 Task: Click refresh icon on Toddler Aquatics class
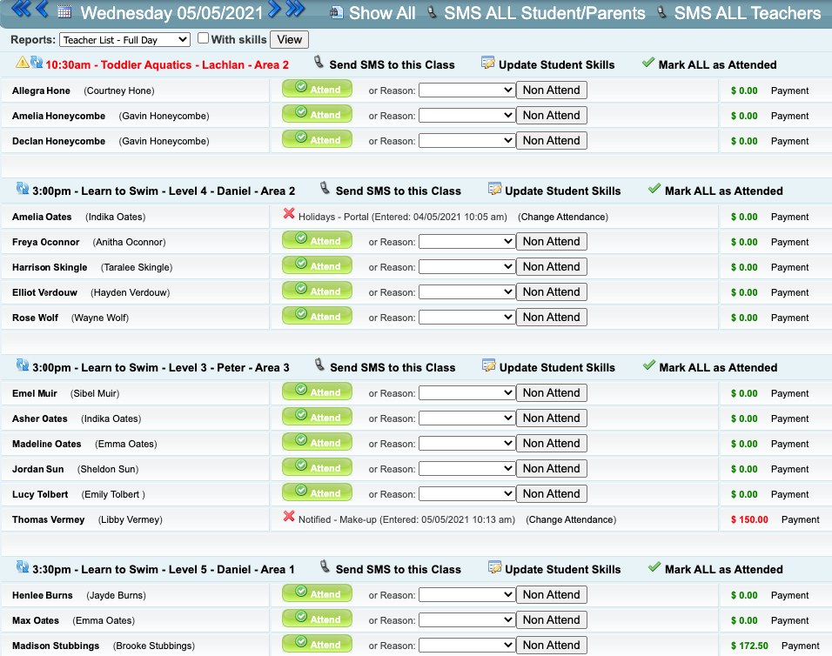tap(37, 62)
